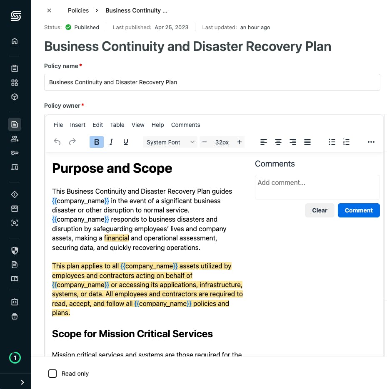Click Scope for Mission Critical Services heading
Image resolution: width=387 pixels, height=389 pixels.
(x=132, y=333)
